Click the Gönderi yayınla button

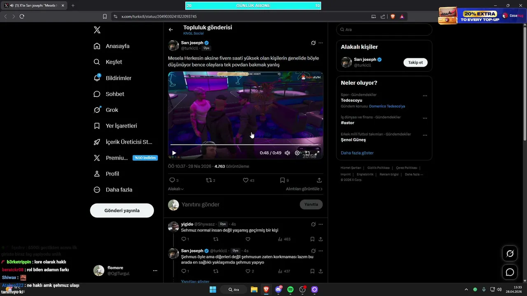click(x=122, y=210)
